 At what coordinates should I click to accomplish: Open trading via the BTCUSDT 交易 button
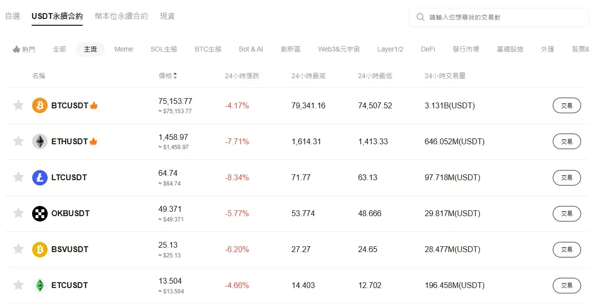(x=566, y=105)
